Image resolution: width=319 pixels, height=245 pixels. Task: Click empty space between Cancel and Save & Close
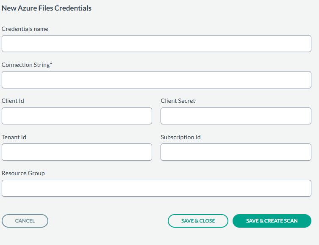click(x=108, y=221)
